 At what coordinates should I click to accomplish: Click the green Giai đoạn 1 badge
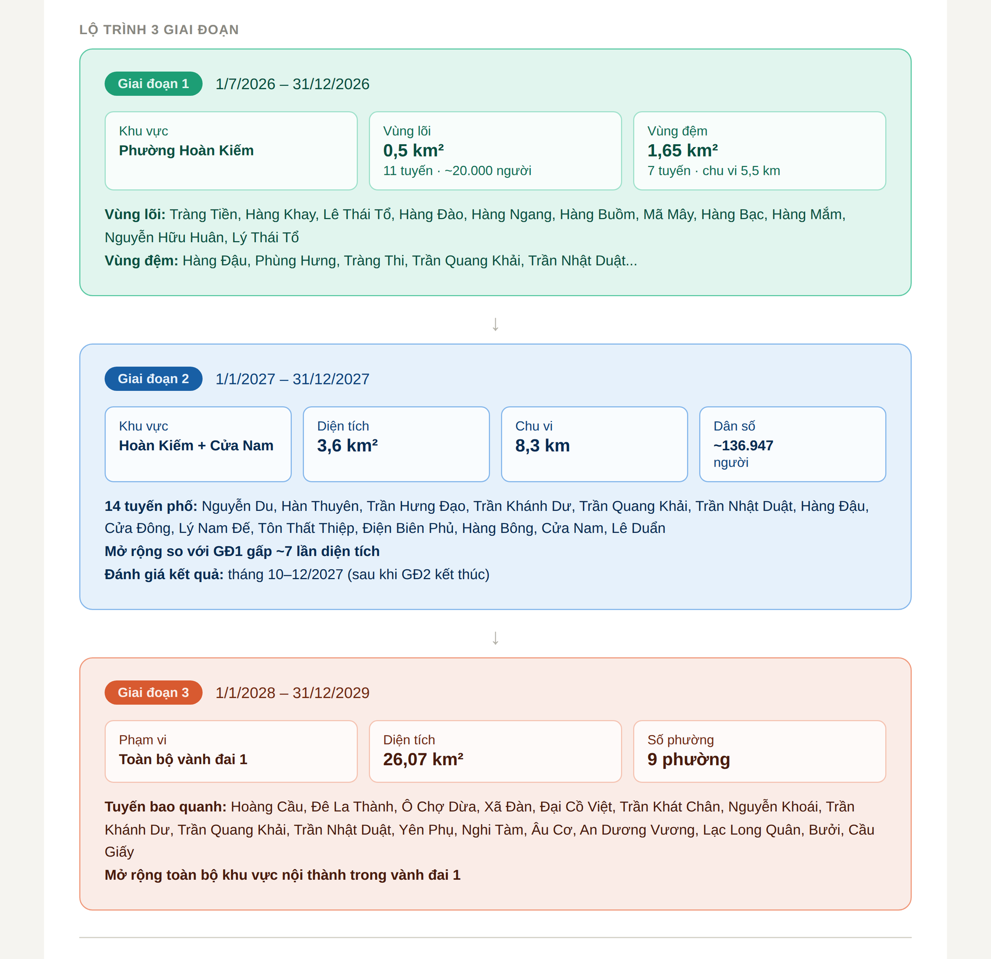153,84
